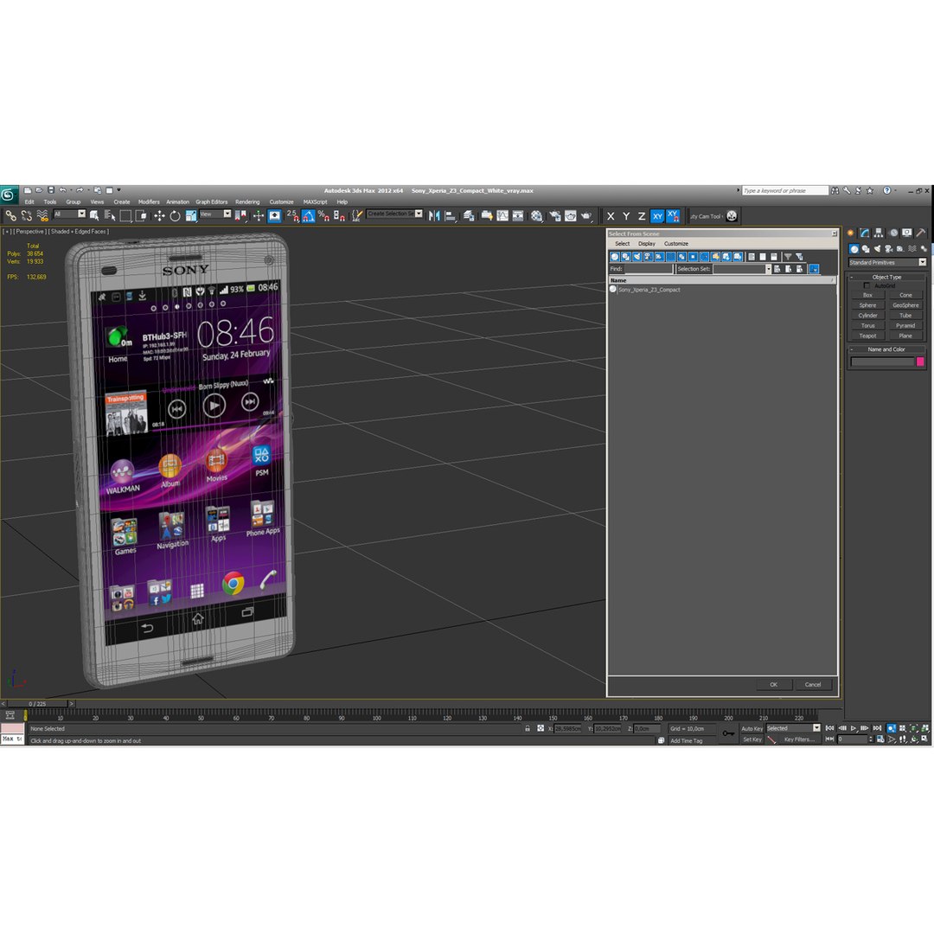Click the time slider at 0 / 225
This screenshot has height=934, width=934.
click(x=37, y=704)
